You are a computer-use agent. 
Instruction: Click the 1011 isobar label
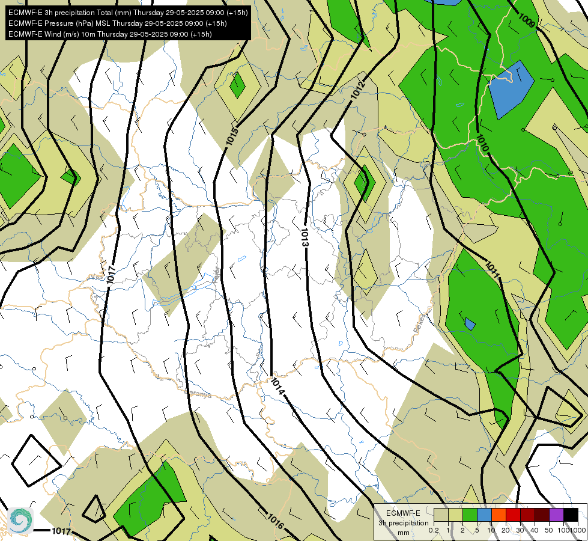click(493, 269)
